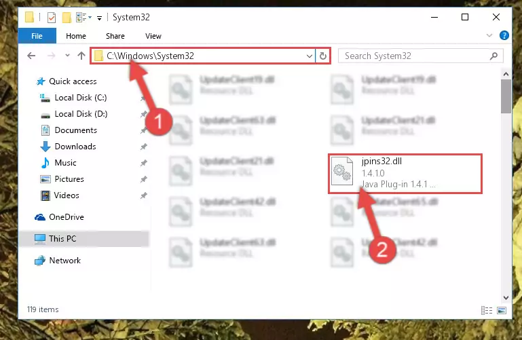Click the folder icon in address bar
The image size is (522, 340).
[98, 56]
